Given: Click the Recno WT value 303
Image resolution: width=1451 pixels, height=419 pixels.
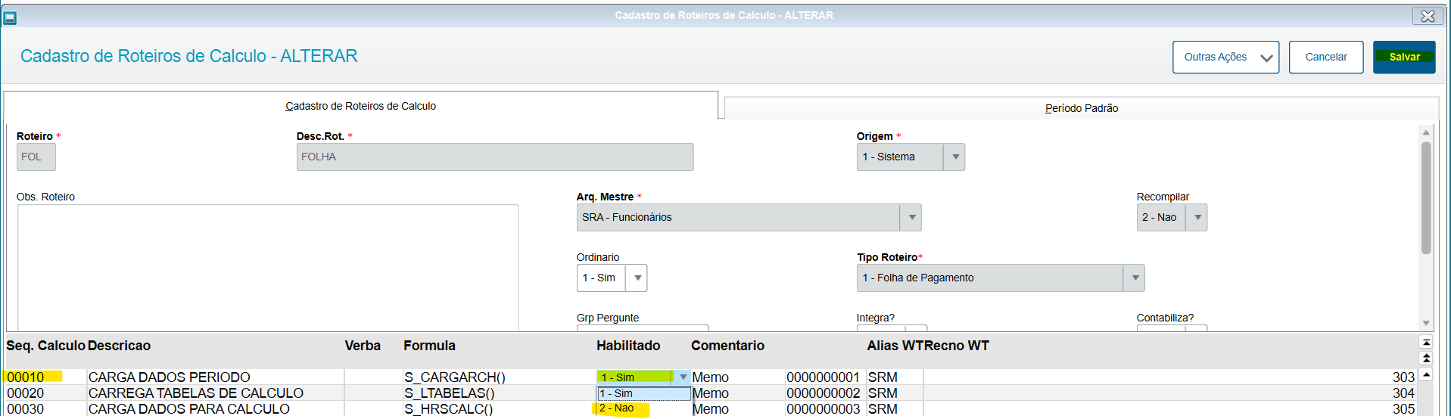Looking at the screenshot, I should (1403, 377).
